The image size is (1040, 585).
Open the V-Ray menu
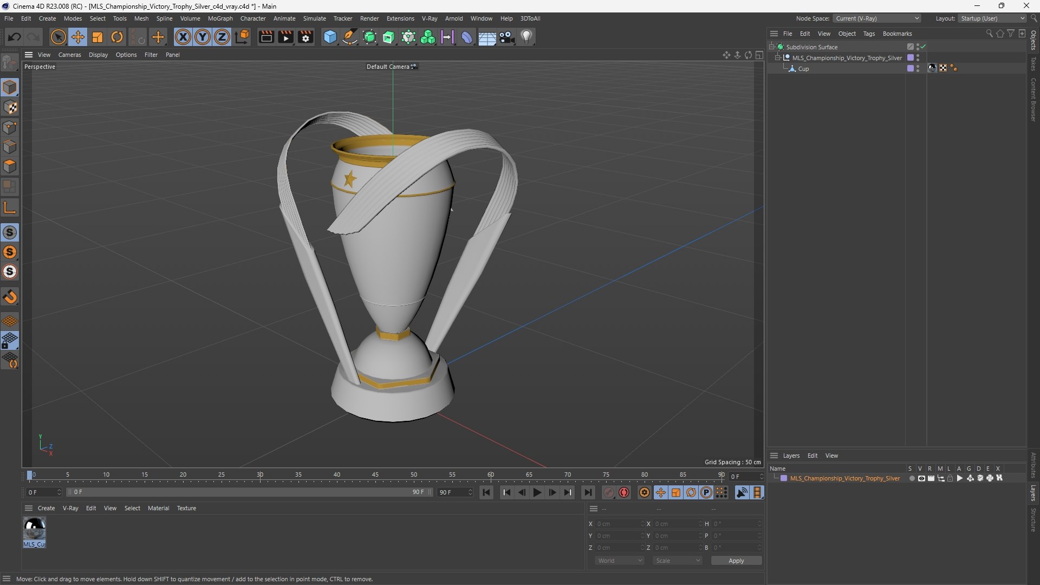430,18
